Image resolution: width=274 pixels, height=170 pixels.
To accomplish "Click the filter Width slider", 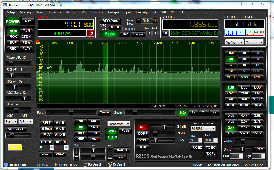I will click(x=249, y=141).
